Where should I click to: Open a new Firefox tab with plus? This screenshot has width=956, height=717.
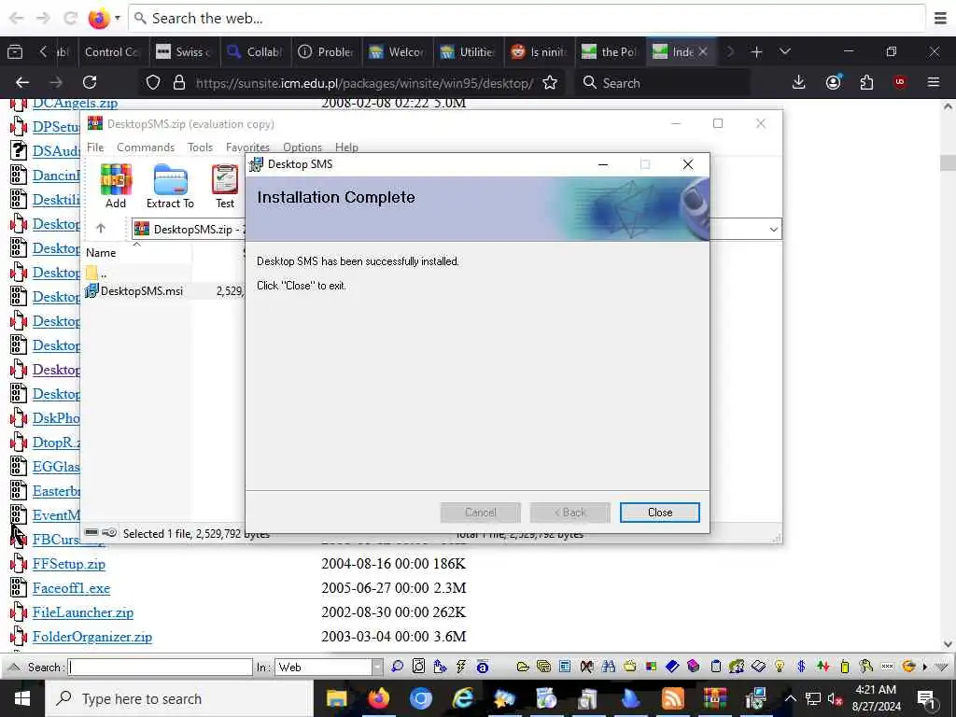pyautogui.click(x=756, y=52)
